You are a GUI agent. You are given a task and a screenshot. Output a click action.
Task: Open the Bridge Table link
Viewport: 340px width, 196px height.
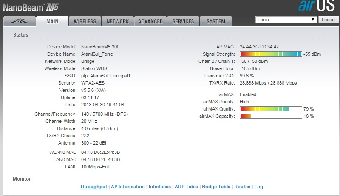pyautogui.click(x=216, y=187)
